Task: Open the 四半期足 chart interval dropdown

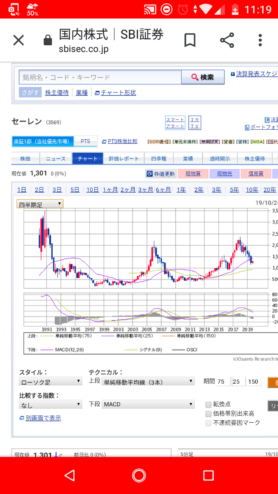Action: pyautogui.click(x=40, y=204)
